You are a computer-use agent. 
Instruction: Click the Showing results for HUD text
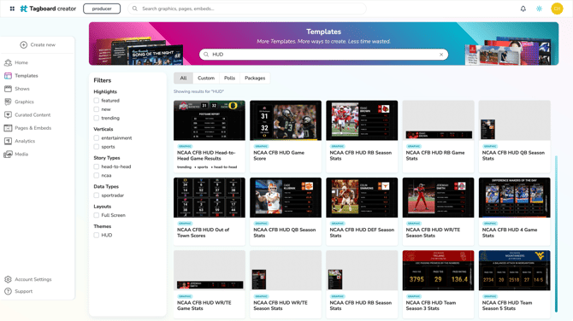coord(198,91)
